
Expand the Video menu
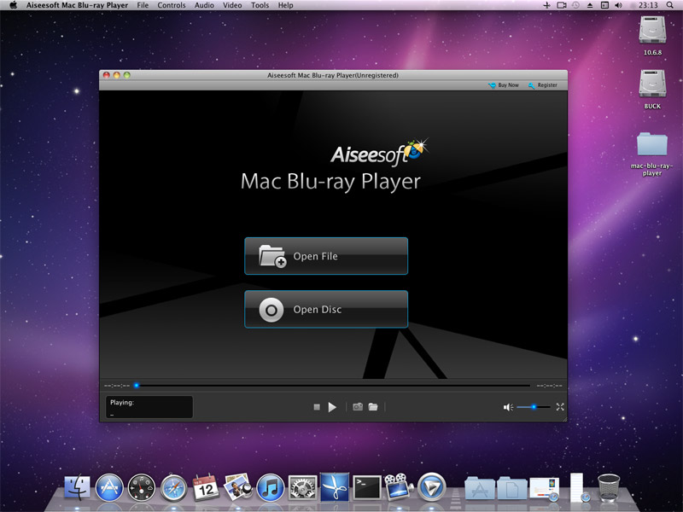[232, 5]
